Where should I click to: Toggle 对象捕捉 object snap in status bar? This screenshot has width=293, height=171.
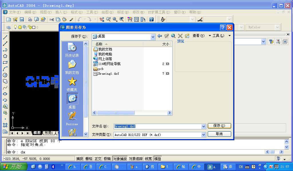[120, 159]
